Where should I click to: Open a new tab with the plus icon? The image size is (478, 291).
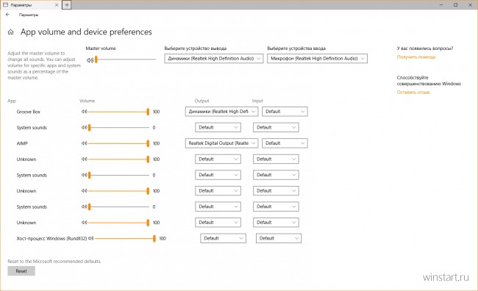click(67, 5)
